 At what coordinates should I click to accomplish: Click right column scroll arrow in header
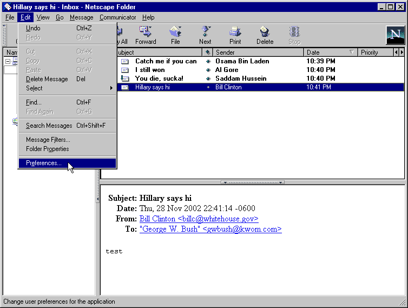coord(402,53)
